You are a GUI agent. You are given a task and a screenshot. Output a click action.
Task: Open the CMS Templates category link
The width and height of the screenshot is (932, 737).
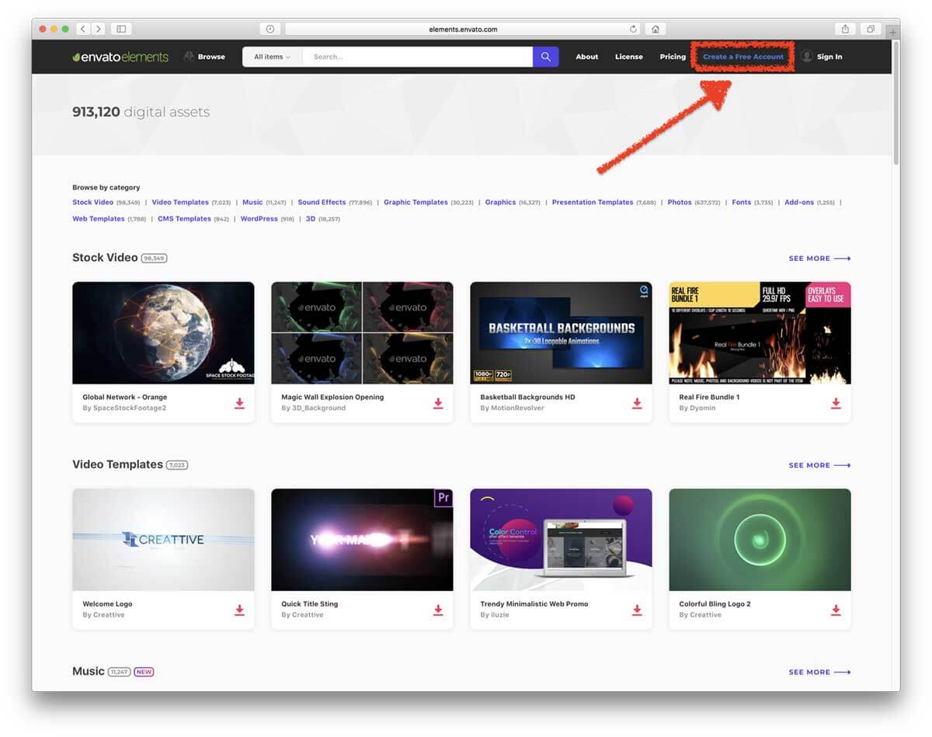pos(184,219)
